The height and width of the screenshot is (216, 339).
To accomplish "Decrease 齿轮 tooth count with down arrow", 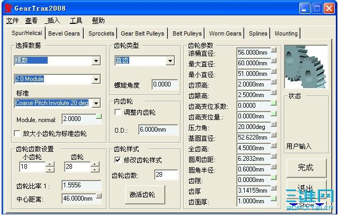I will click(x=95, y=169).
